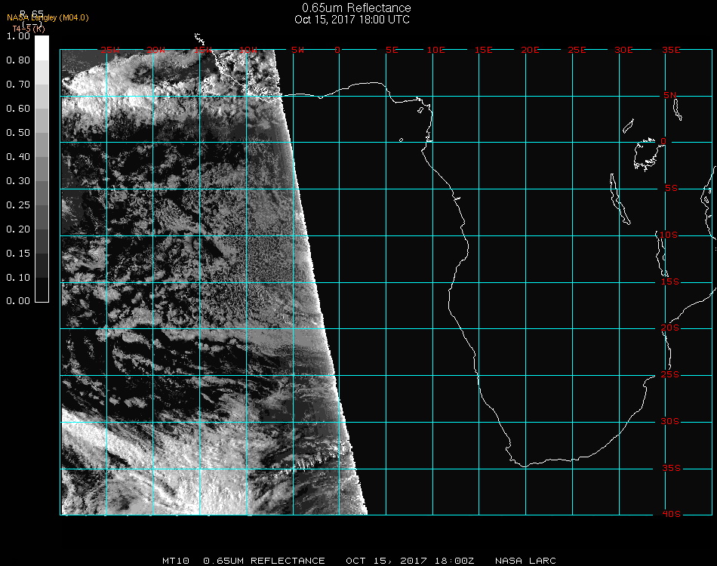Image resolution: width=717 pixels, height=566 pixels.
Task: Click the 0.80 value on the reflectance scale
Action: point(18,60)
